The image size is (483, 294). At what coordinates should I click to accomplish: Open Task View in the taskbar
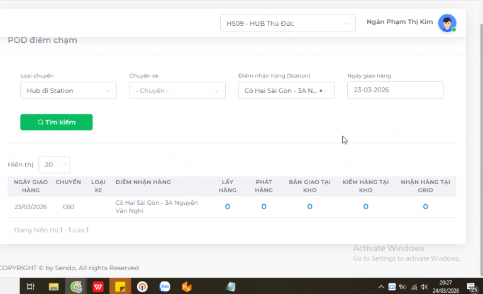[30, 286]
